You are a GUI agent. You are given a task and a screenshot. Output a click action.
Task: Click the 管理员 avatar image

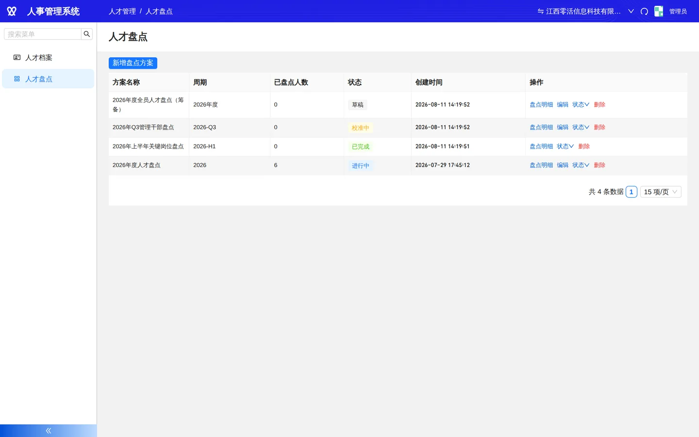point(659,11)
